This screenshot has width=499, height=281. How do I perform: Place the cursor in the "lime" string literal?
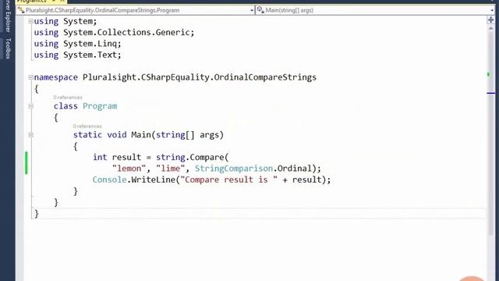(170, 169)
